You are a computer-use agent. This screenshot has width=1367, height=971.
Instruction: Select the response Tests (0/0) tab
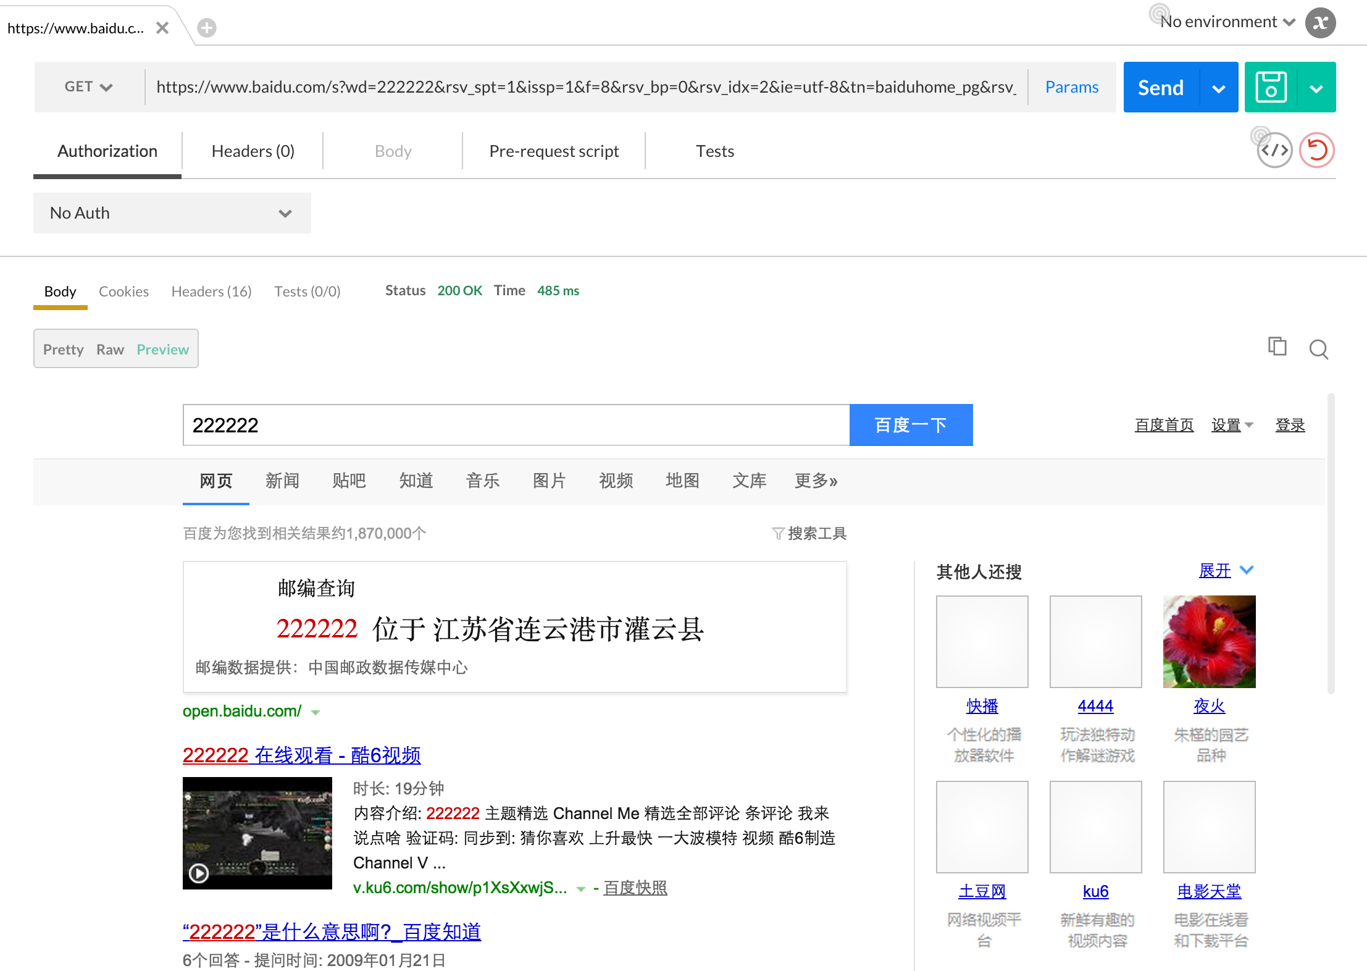pos(307,291)
